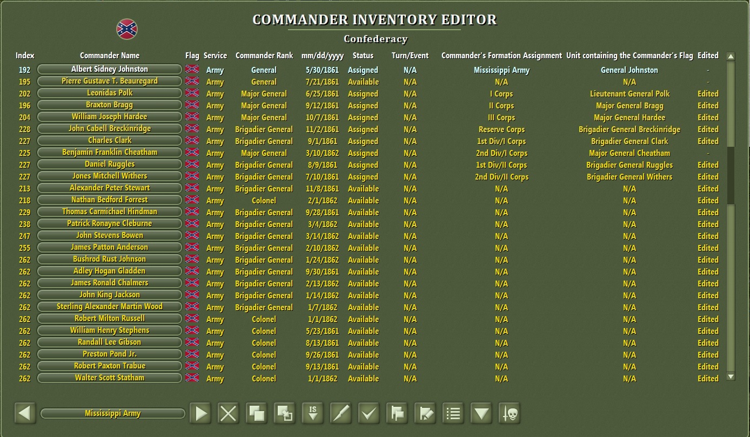Click the '2nd Div/II Corps' formation cell

coord(501,177)
